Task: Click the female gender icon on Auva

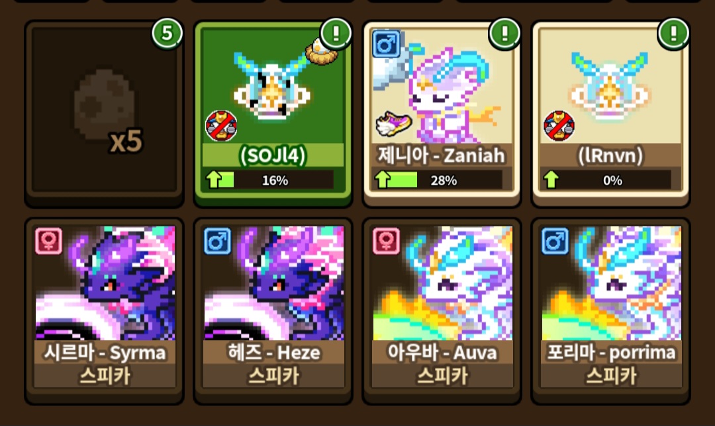Action: (x=386, y=240)
